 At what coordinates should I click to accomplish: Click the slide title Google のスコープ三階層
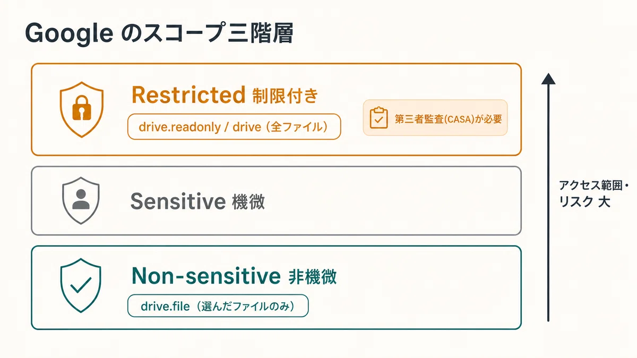coord(159,34)
